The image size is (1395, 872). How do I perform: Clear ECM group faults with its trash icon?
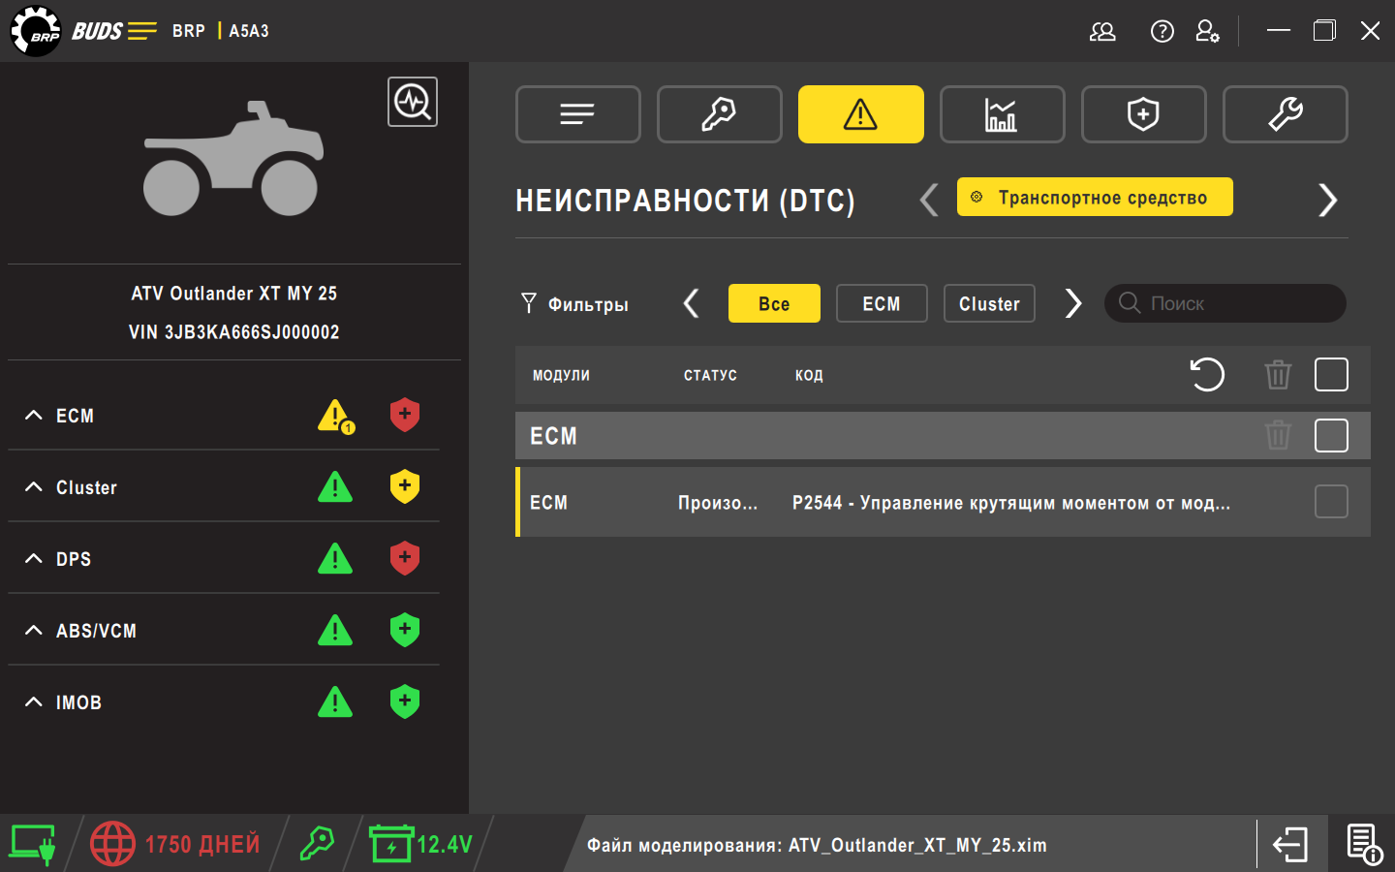(1278, 435)
